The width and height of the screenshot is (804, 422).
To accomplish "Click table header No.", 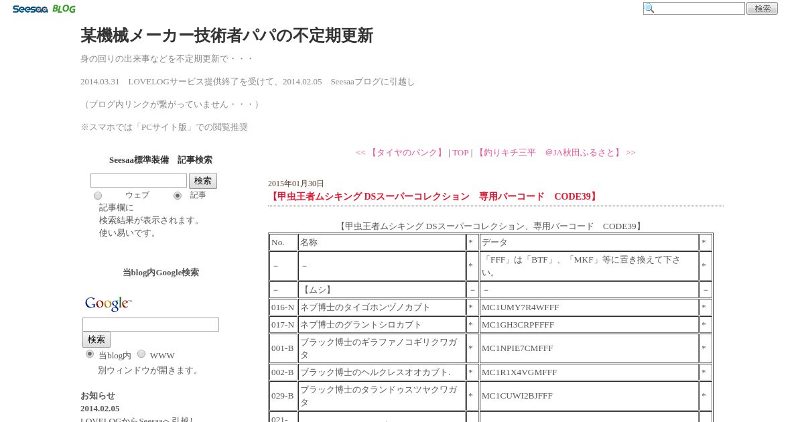I will pos(283,242).
